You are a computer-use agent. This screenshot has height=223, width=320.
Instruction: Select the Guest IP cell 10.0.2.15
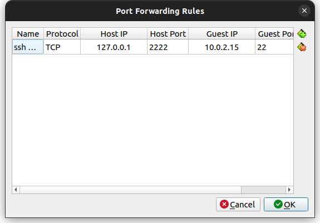pos(221,47)
